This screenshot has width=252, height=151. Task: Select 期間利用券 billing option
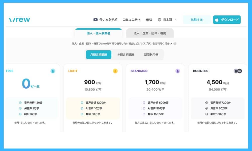pos(151,55)
